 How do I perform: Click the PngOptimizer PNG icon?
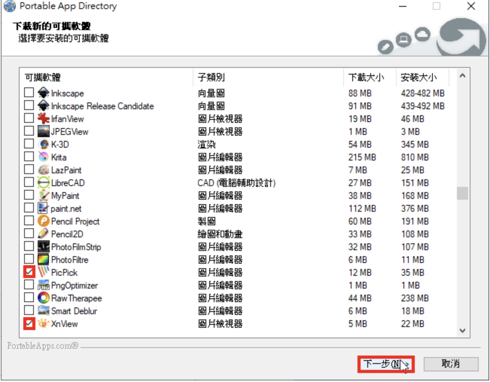[x=43, y=285]
